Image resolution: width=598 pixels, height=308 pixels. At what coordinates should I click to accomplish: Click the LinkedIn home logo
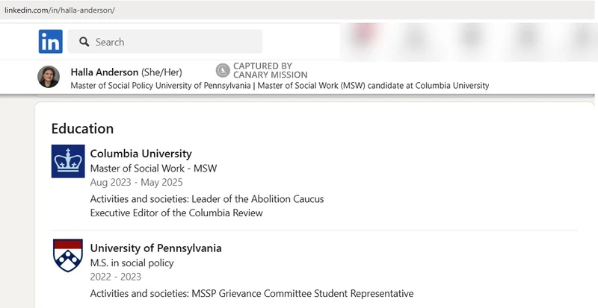click(x=50, y=42)
